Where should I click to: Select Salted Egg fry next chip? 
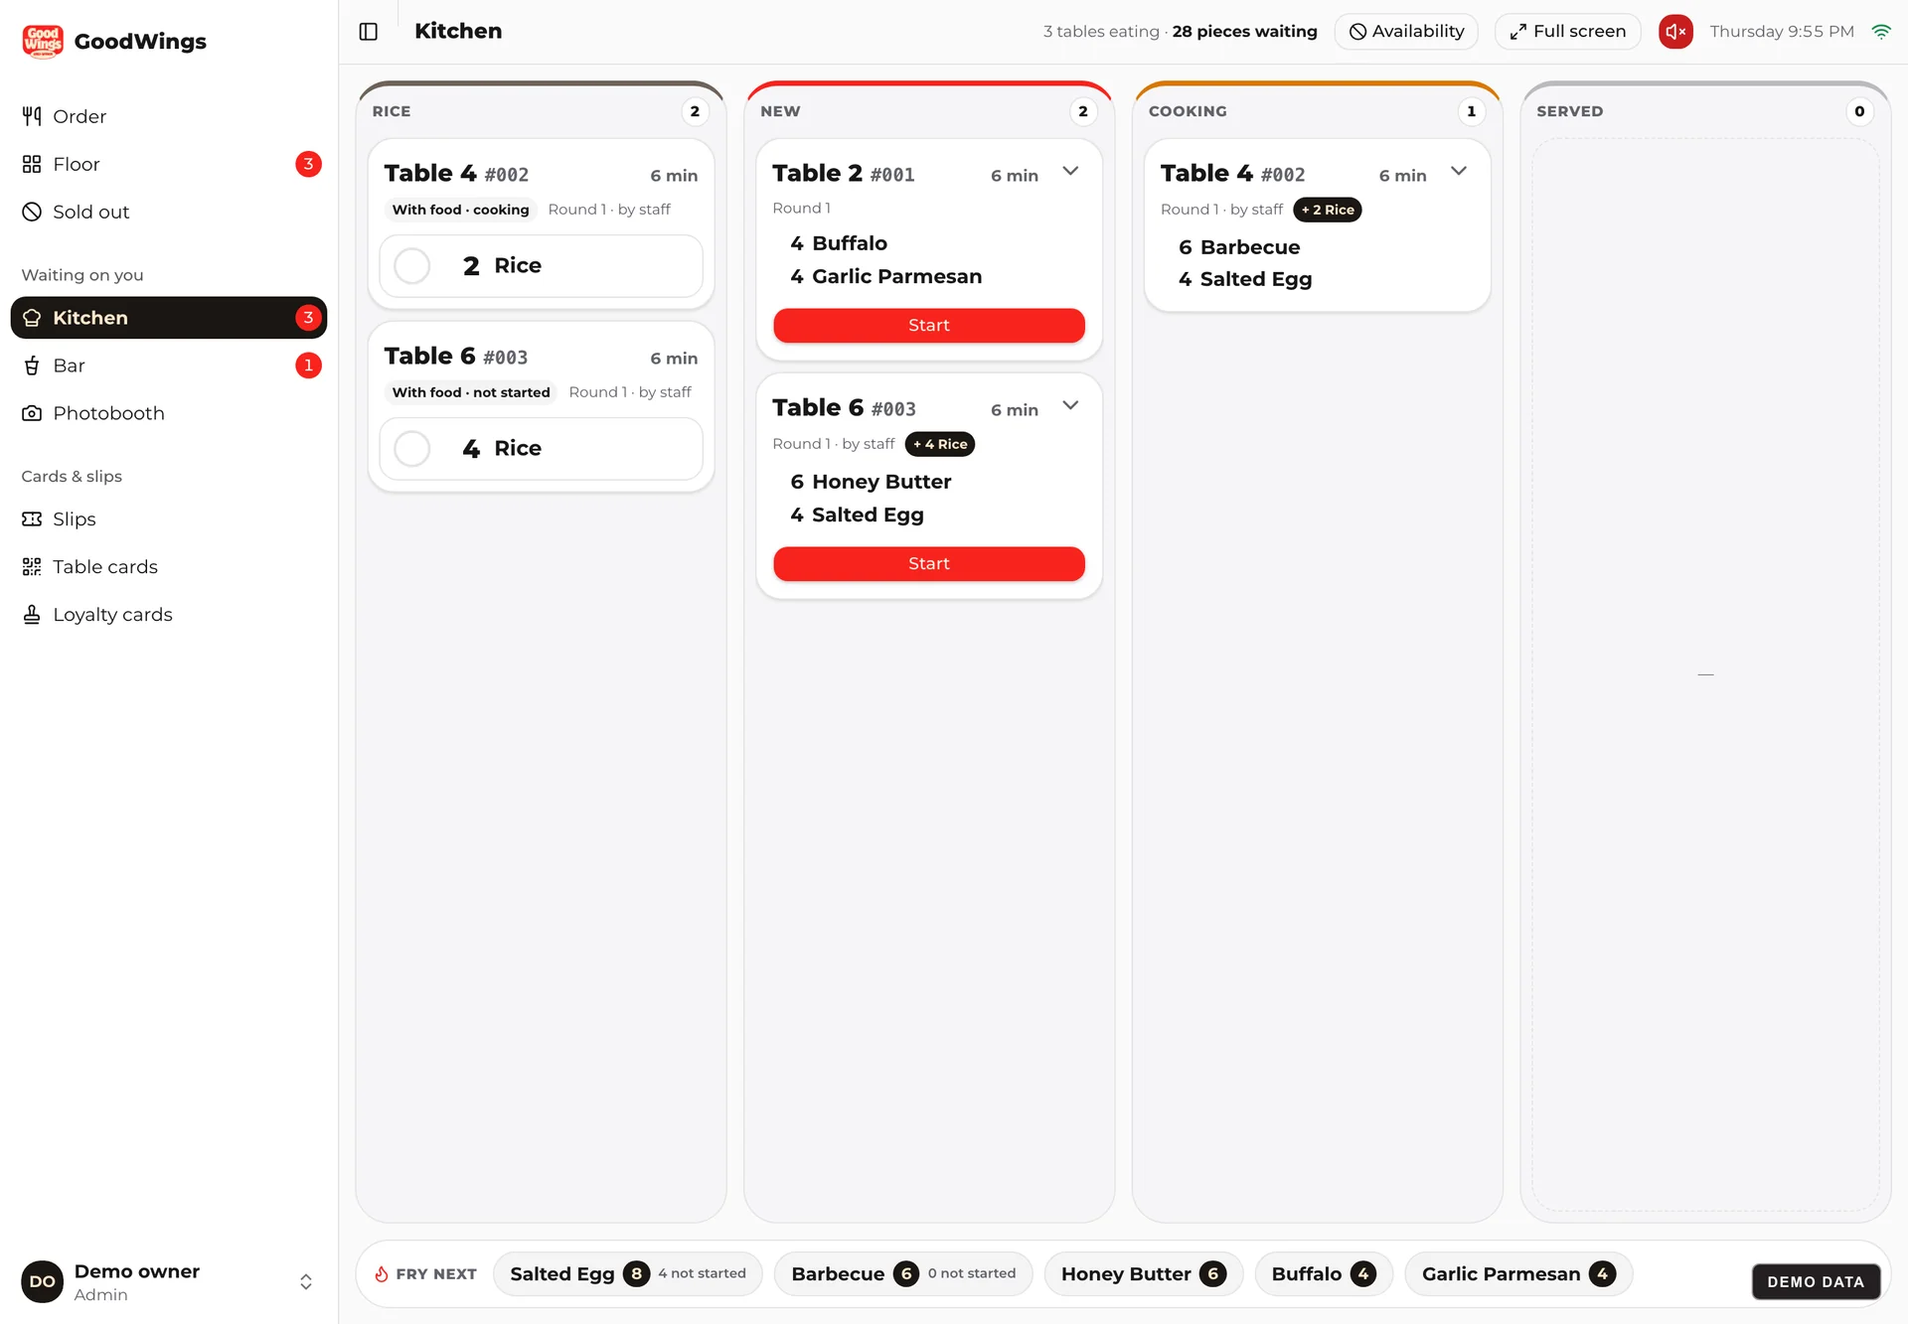point(628,1274)
